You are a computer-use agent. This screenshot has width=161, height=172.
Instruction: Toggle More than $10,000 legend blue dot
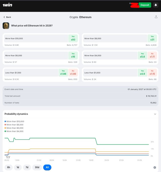tap(5, 121)
